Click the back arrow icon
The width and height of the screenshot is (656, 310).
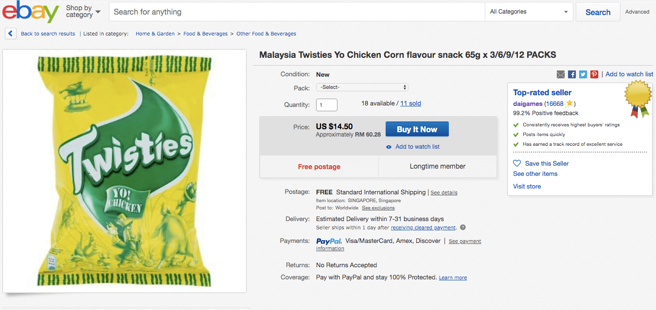[x=11, y=34]
